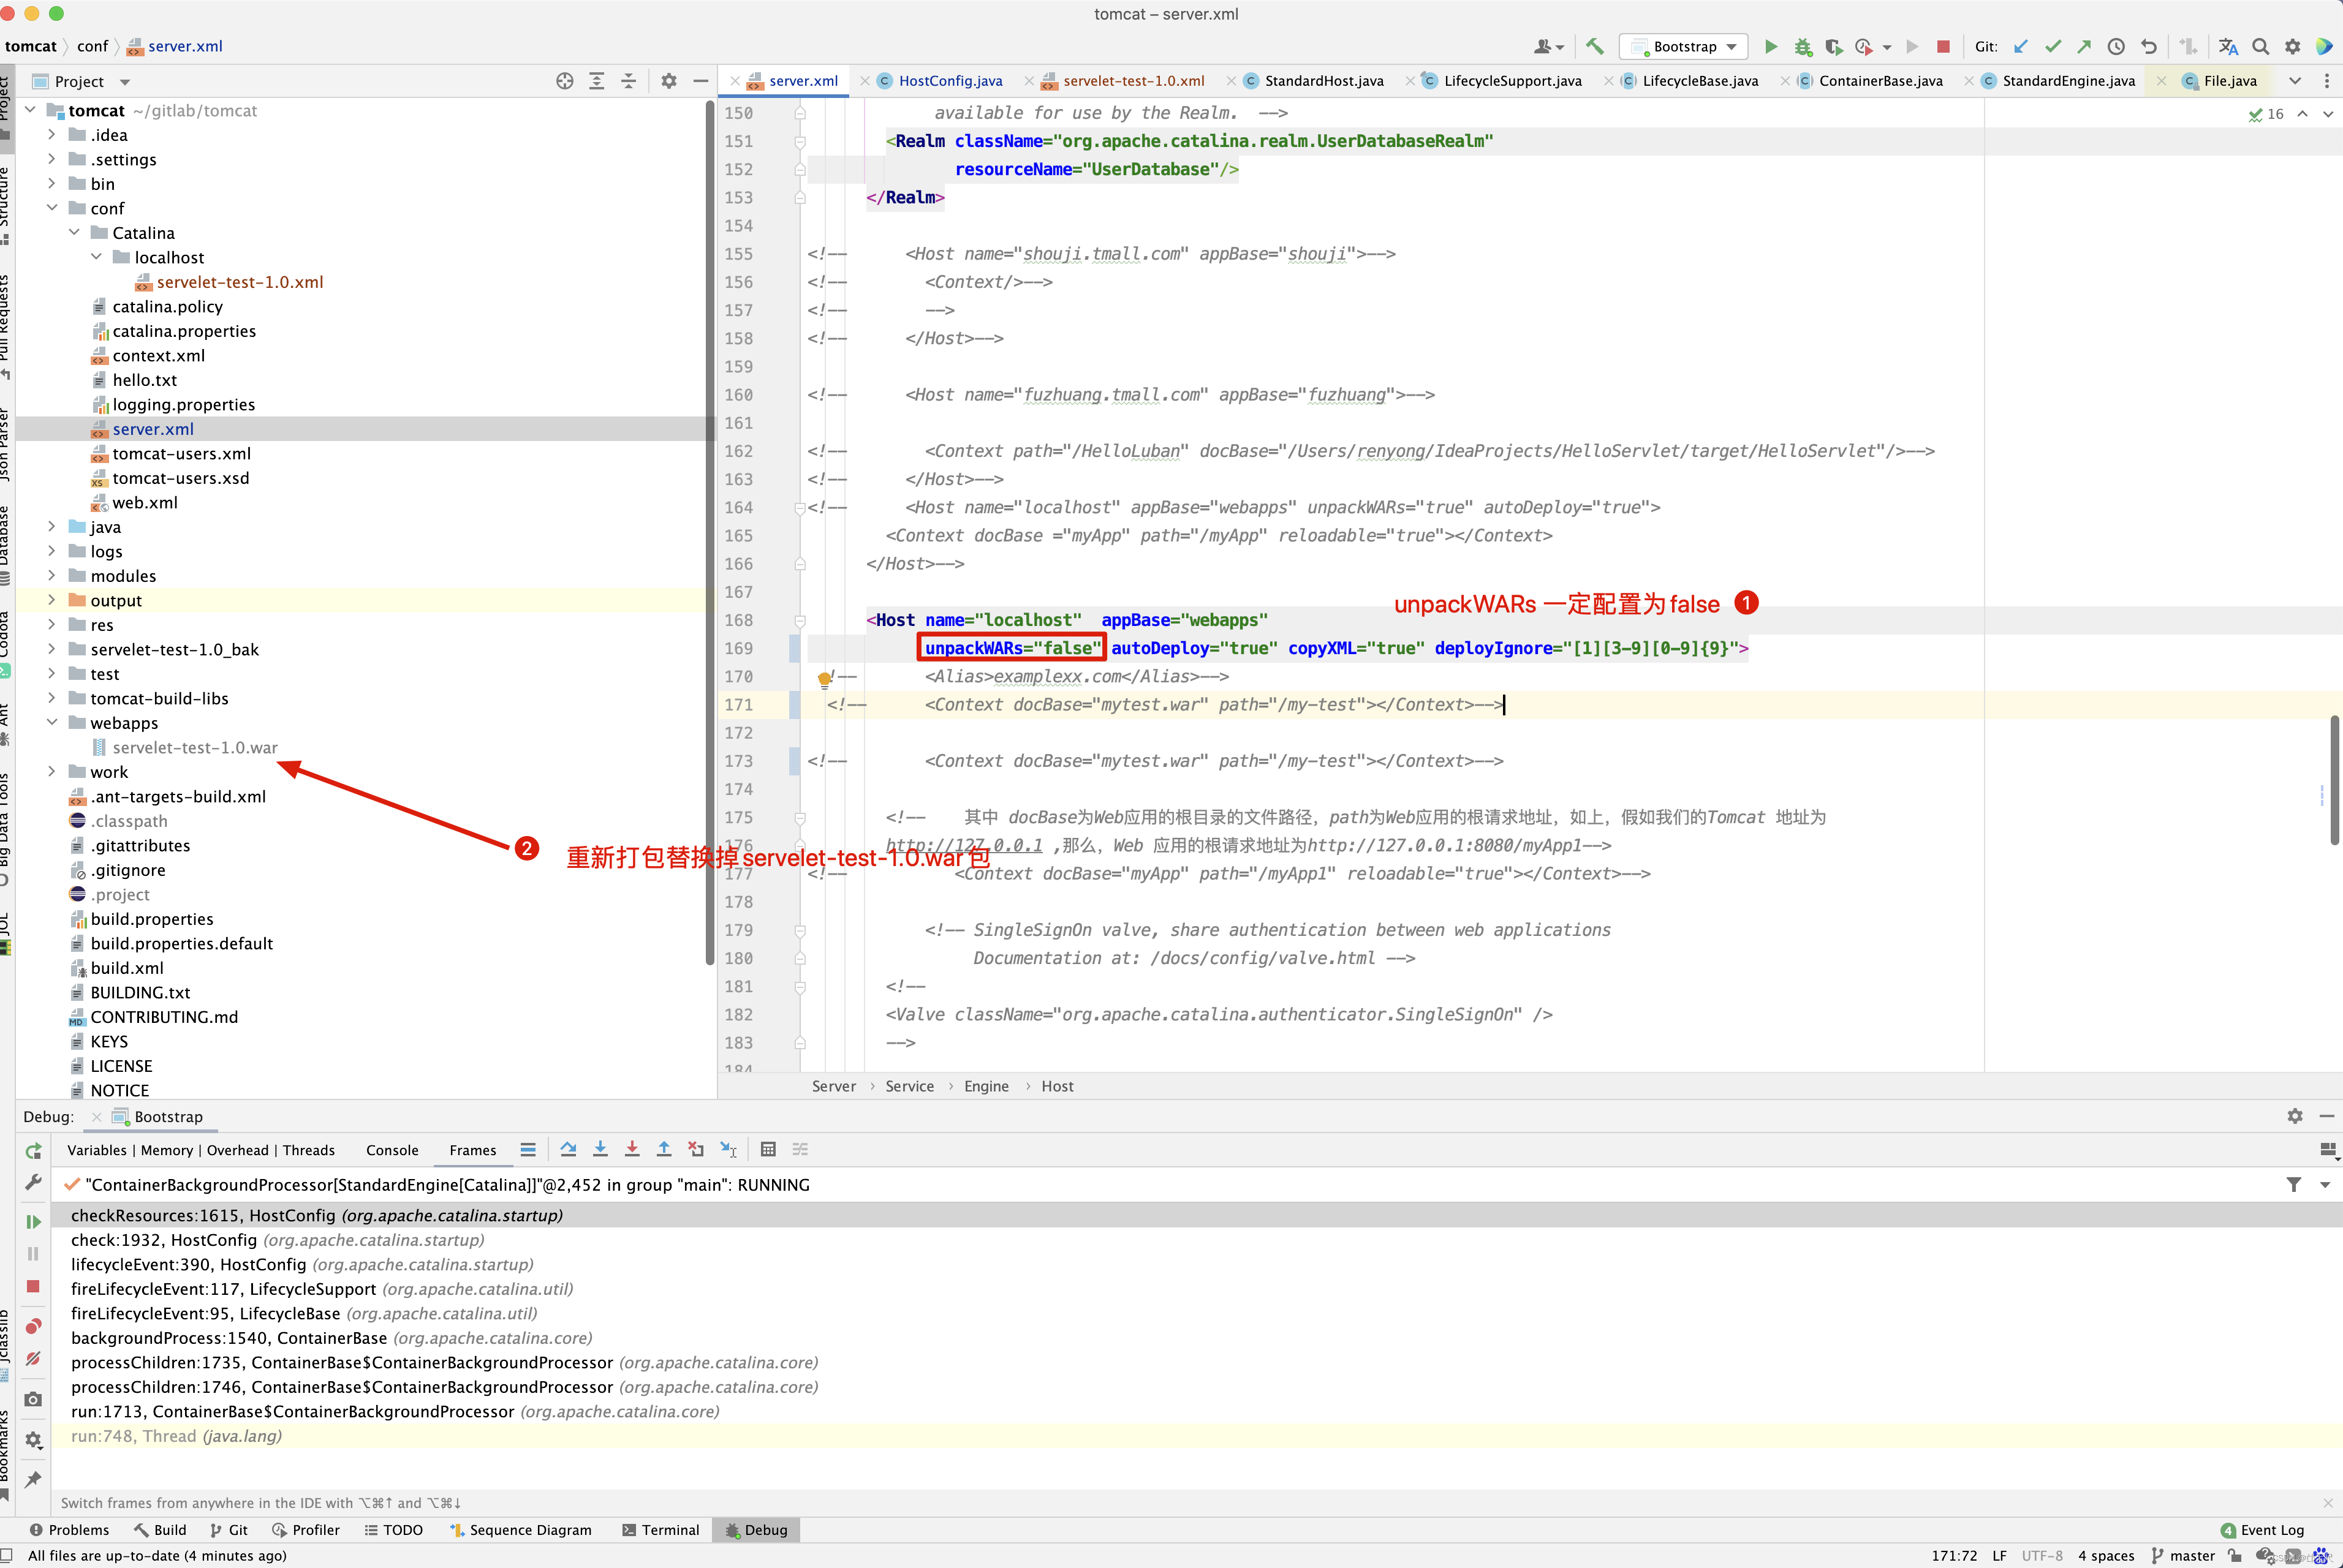
Task: Expand all nodes in Project panel
Action: [596, 81]
